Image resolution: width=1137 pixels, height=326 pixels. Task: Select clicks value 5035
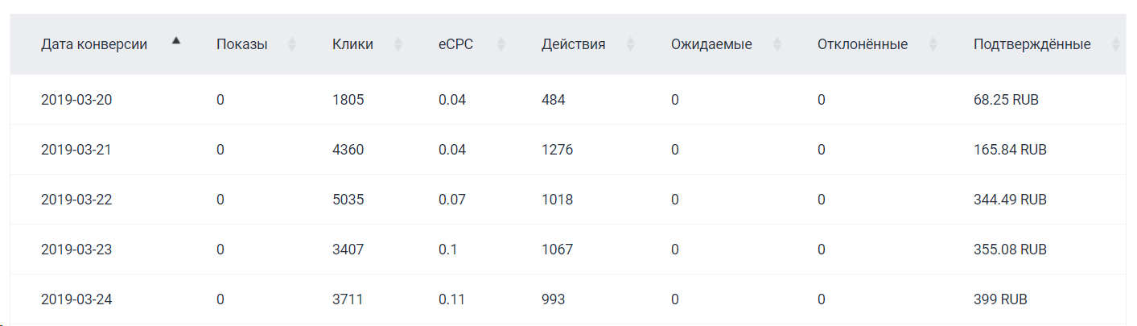pyautogui.click(x=348, y=200)
